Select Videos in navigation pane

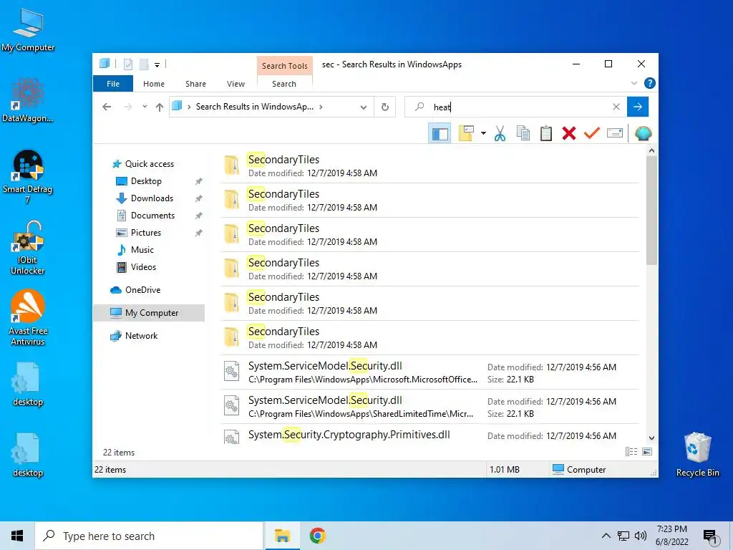pyautogui.click(x=143, y=267)
